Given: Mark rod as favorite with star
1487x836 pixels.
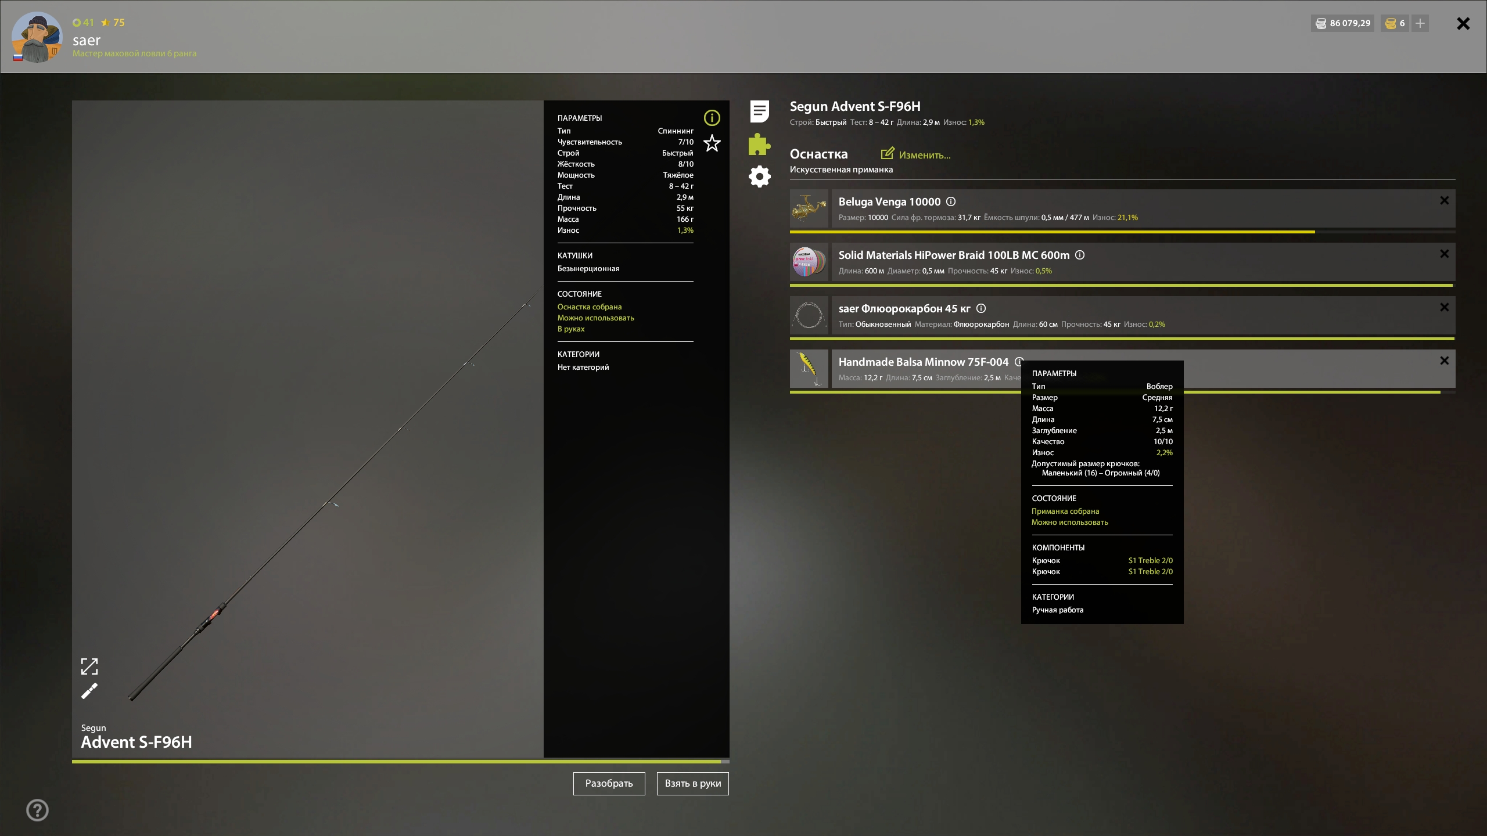Looking at the screenshot, I should click(x=712, y=143).
